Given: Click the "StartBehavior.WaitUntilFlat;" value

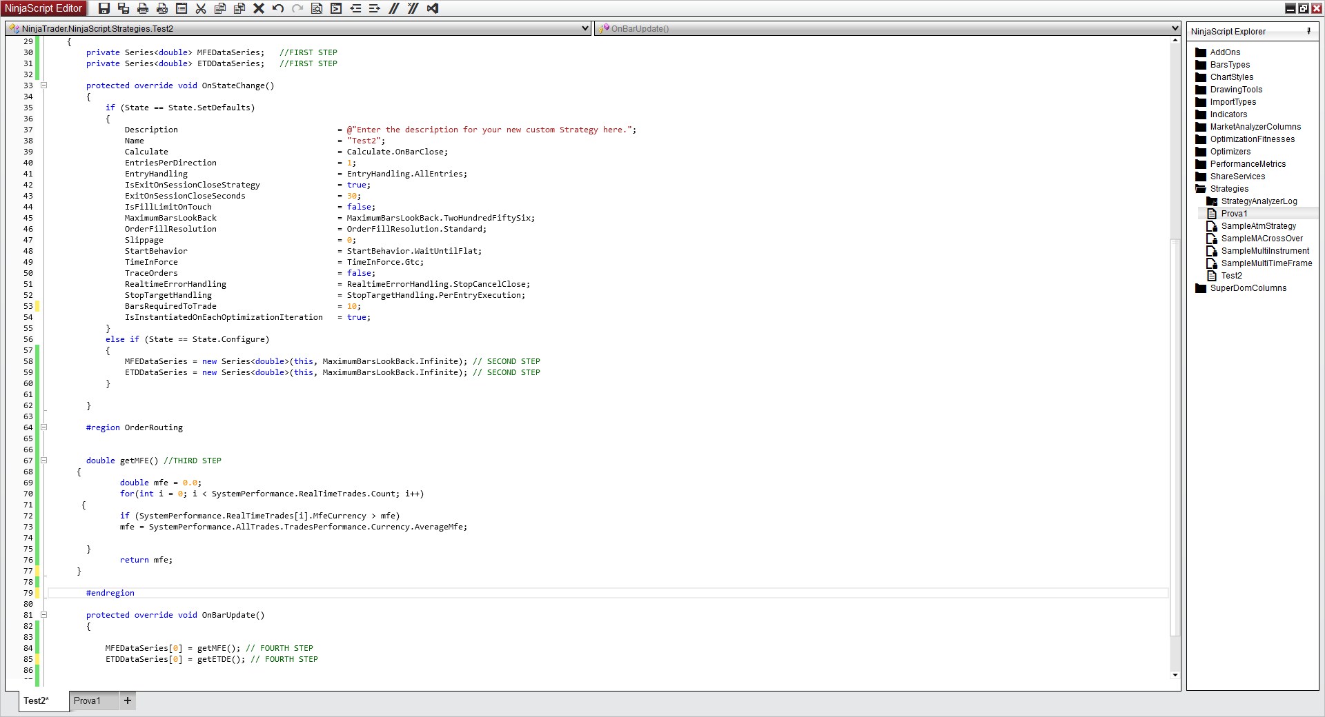Looking at the screenshot, I should click(x=414, y=251).
